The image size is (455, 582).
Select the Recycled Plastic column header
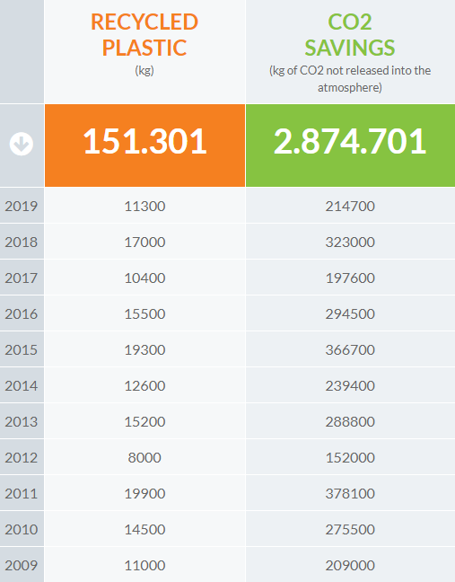(144, 35)
